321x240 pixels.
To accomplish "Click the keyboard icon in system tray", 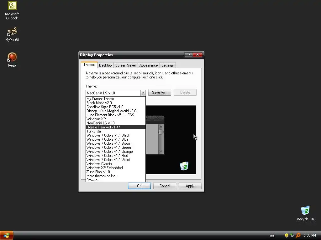I will pyautogui.click(x=272, y=236).
